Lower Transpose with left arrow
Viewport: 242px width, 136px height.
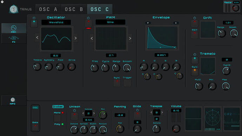[x=151, y=112]
